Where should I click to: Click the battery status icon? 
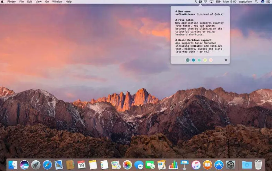[x=218, y=2]
